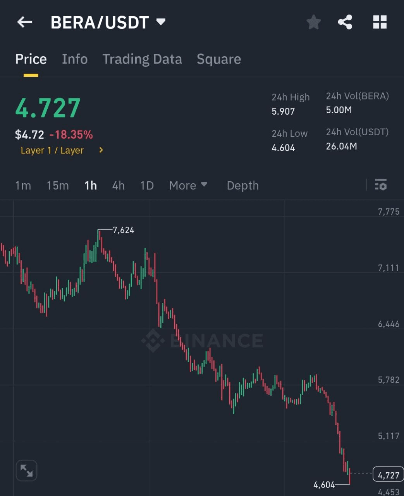This screenshot has width=404, height=496.
Task: Select the 1m timeframe
Action: pyautogui.click(x=23, y=186)
